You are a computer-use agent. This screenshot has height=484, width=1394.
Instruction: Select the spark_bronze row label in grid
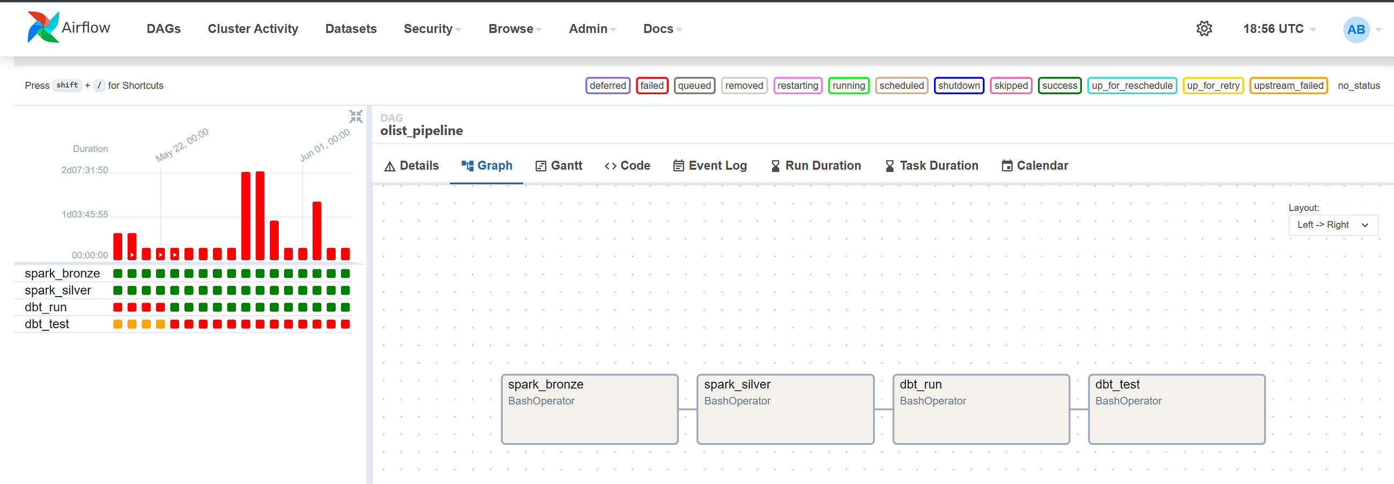(62, 274)
